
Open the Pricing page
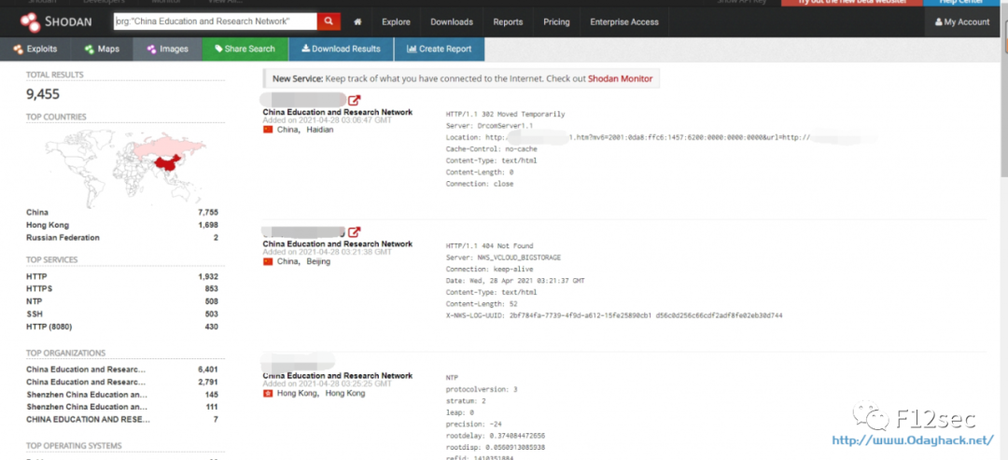556,21
